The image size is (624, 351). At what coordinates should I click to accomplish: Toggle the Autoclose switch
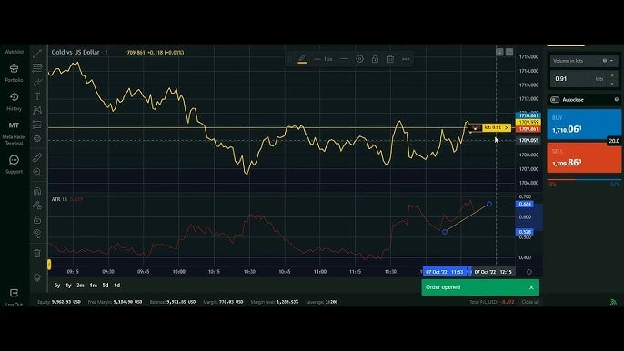click(x=555, y=99)
